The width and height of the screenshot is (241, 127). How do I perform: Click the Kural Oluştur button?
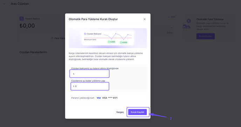pos(206,36)
